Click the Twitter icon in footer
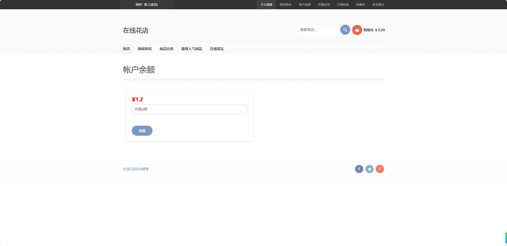 [369, 169]
